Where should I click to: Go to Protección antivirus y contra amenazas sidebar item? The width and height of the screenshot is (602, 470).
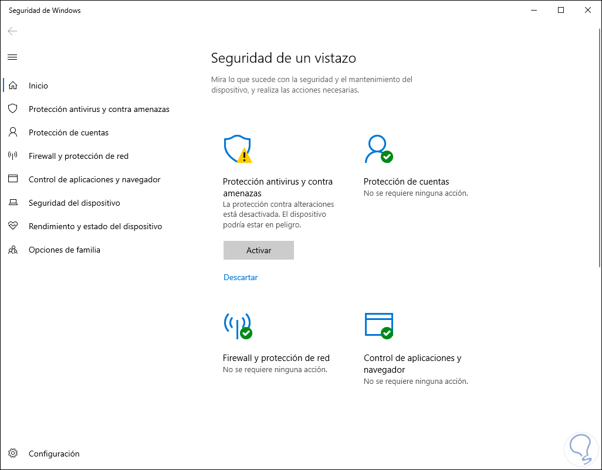(x=99, y=109)
